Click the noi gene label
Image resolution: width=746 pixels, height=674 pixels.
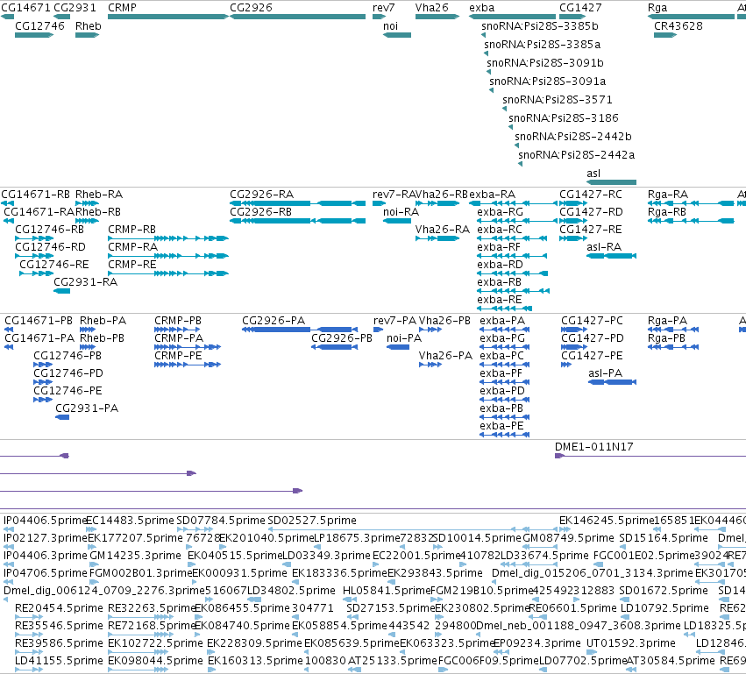click(x=391, y=26)
